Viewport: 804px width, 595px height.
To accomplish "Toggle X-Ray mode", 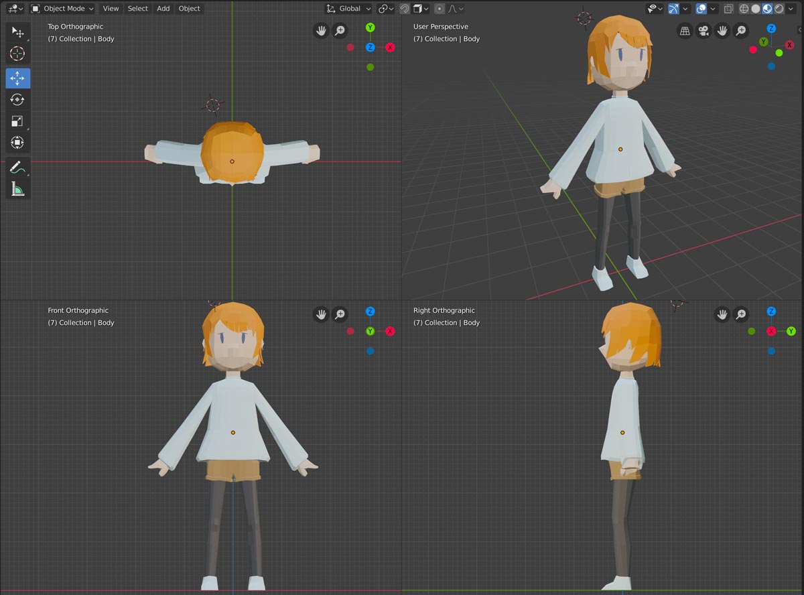I will pyautogui.click(x=728, y=9).
